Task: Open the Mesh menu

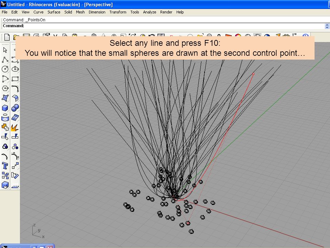Action: 80,12
